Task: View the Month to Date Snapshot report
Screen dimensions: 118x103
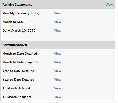Action: click(x=58, y=62)
